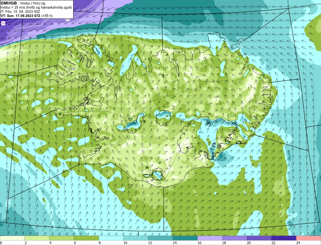Click the 4–6 m/s green legend swatch

tap(62, 238)
